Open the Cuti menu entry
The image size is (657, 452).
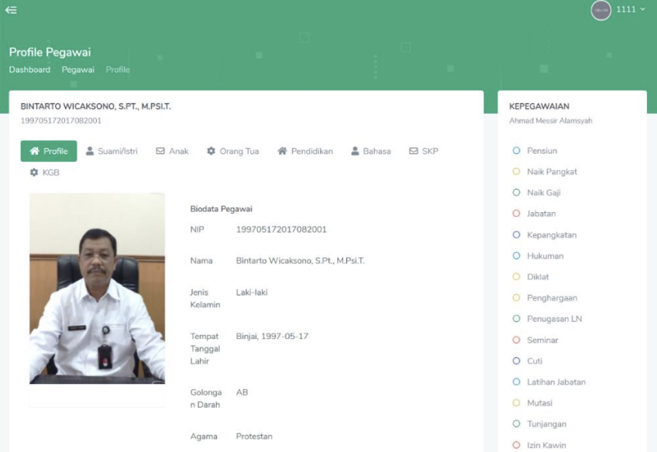(528, 361)
